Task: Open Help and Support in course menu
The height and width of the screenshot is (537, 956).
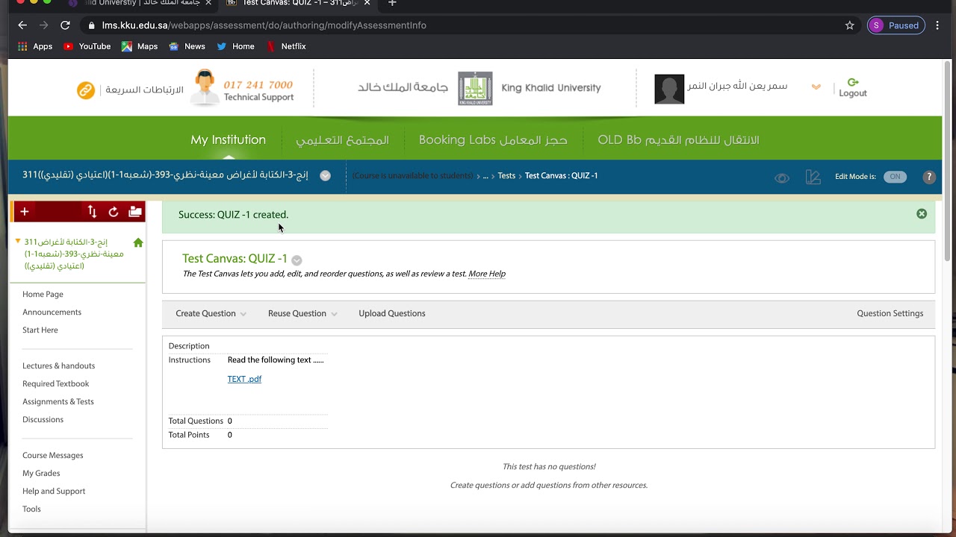Action: click(54, 492)
